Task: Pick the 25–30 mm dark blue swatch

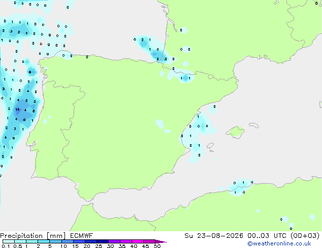Action: (x=103, y=241)
